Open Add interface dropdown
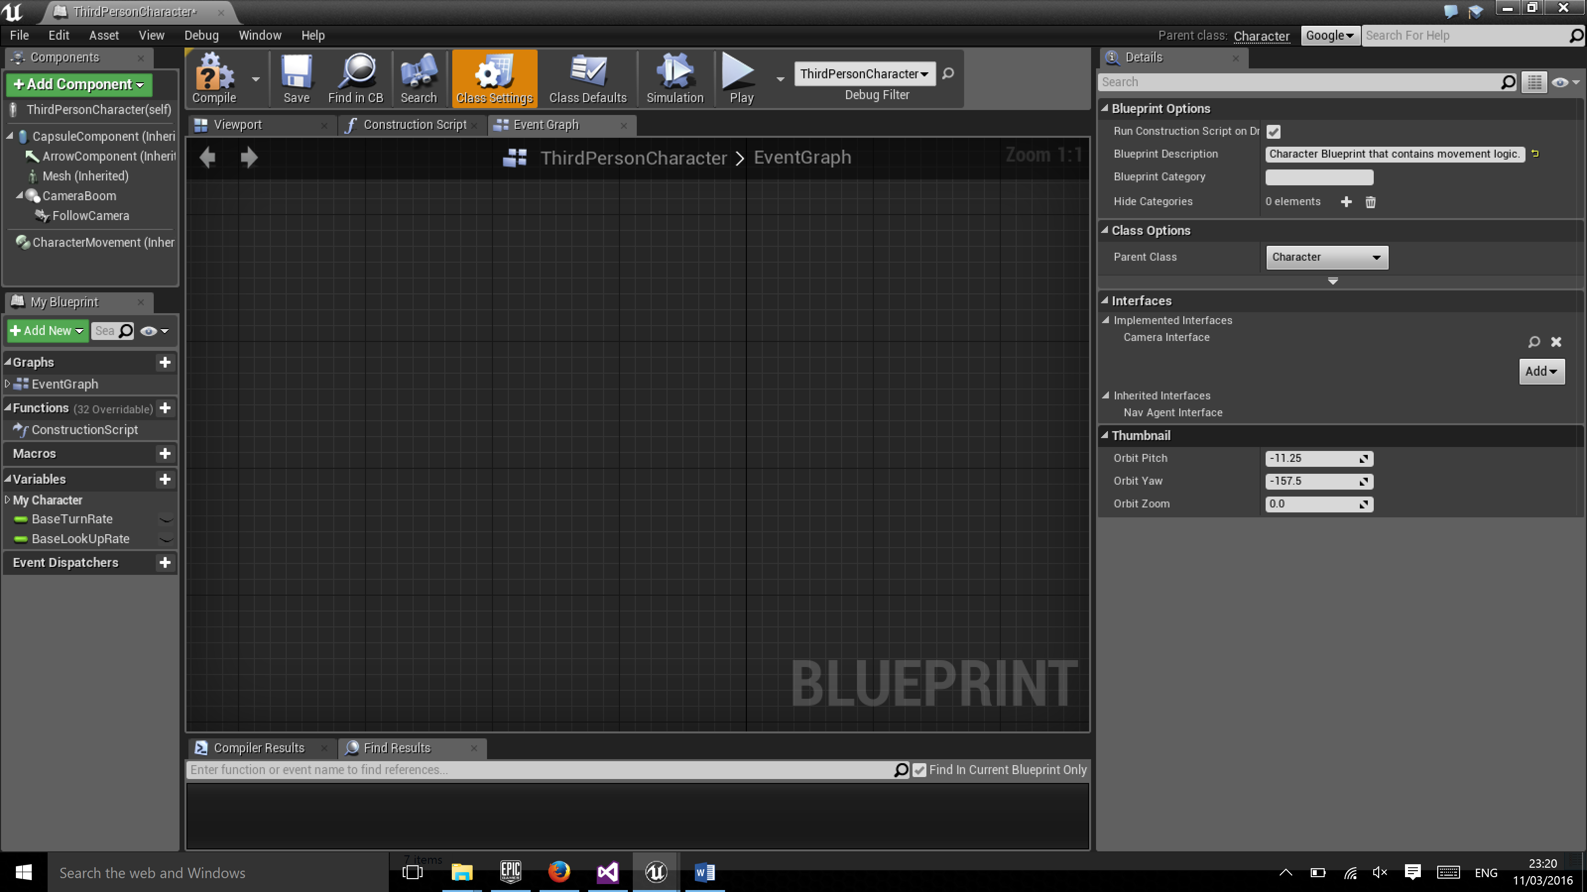Viewport: 1587px width, 892px height. (x=1541, y=371)
